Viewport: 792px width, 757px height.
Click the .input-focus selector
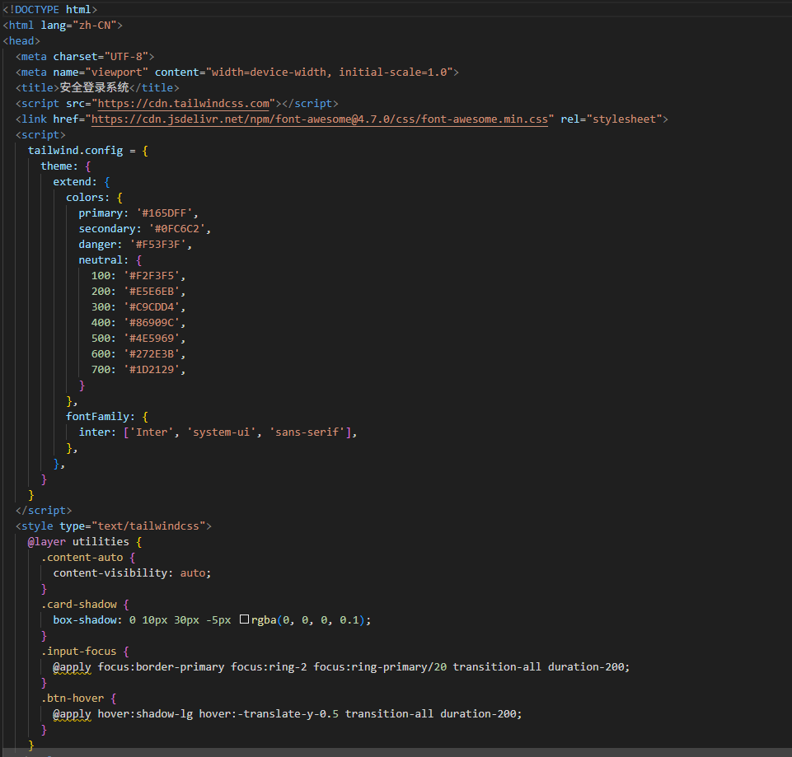79,652
